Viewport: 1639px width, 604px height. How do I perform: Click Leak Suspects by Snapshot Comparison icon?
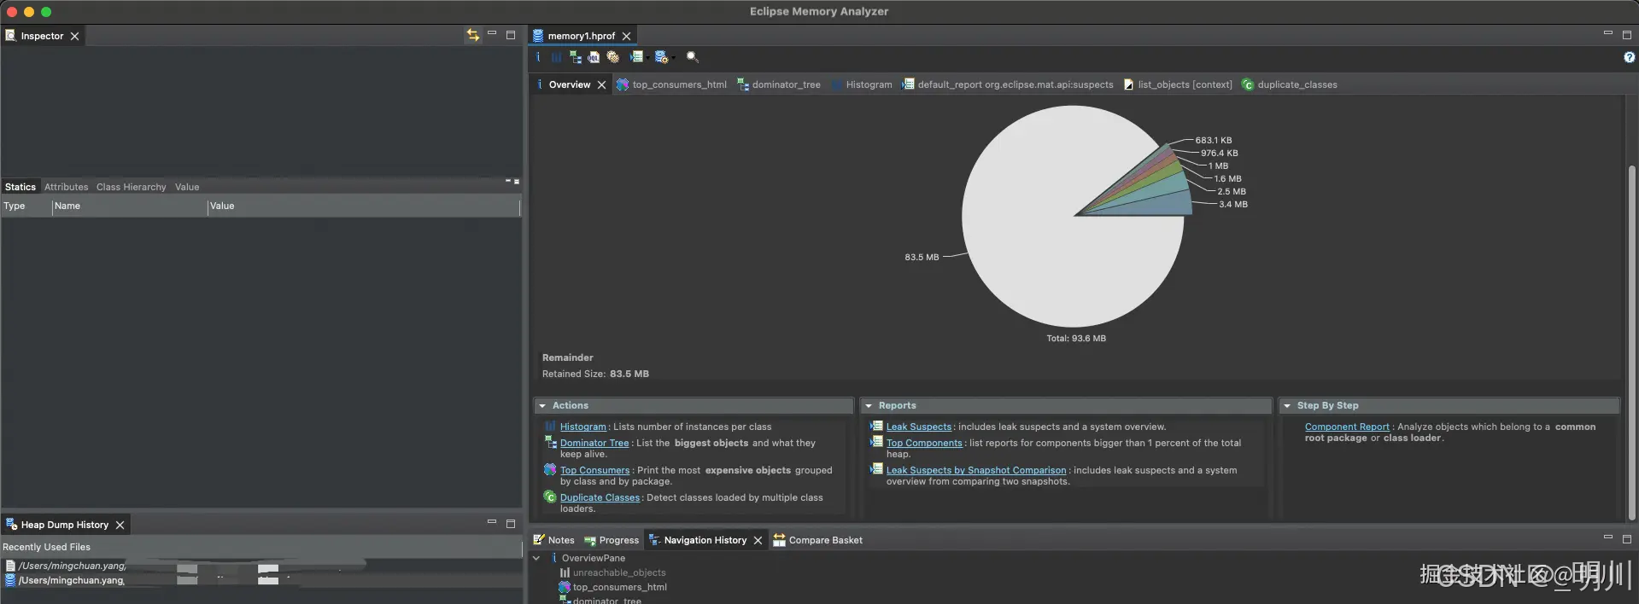click(876, 469)
